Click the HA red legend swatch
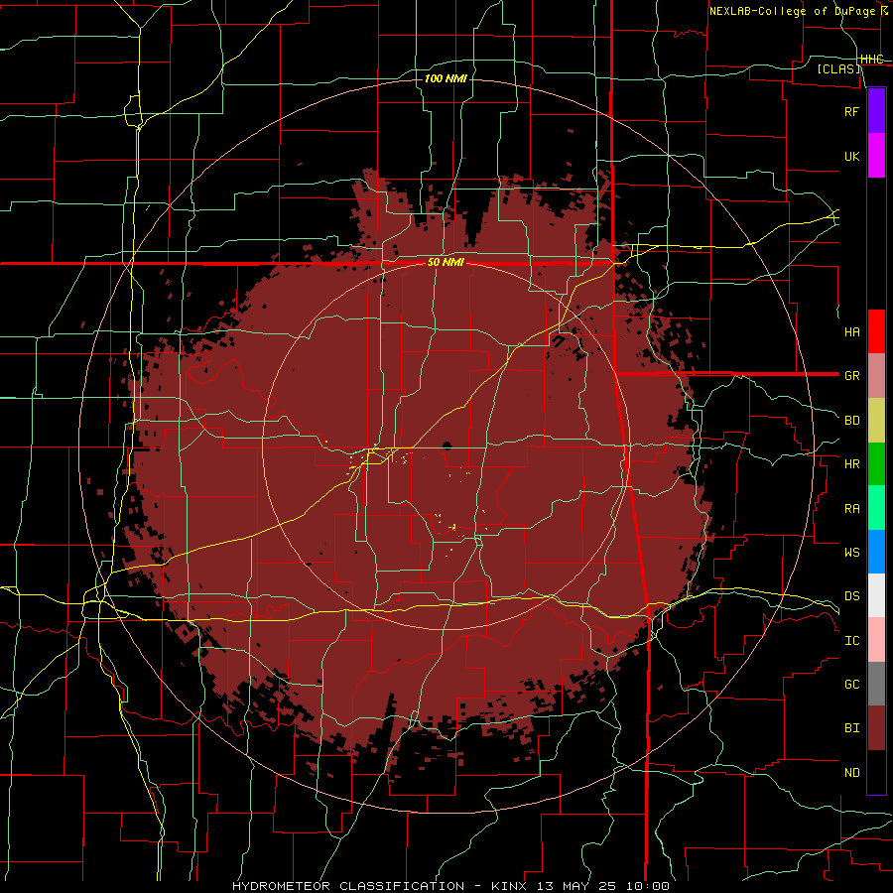The height and width of the screenshot is (893, 893). (x=876, y=331)
